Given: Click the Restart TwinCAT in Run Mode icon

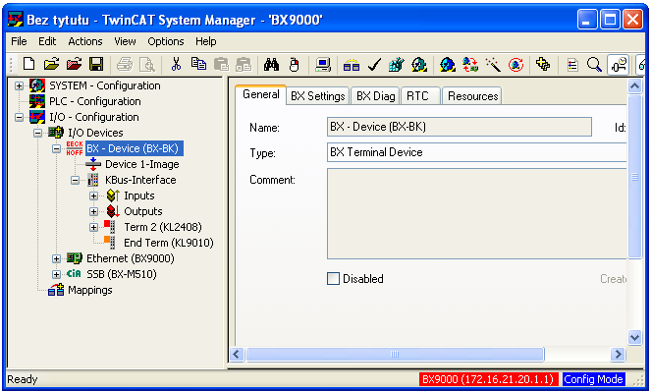Looking at the screenshot, I should coord(419,65).
